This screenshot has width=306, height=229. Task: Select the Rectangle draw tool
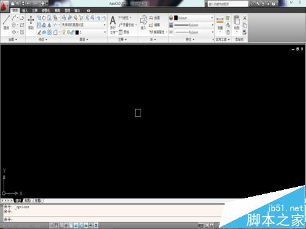point(22,25)
